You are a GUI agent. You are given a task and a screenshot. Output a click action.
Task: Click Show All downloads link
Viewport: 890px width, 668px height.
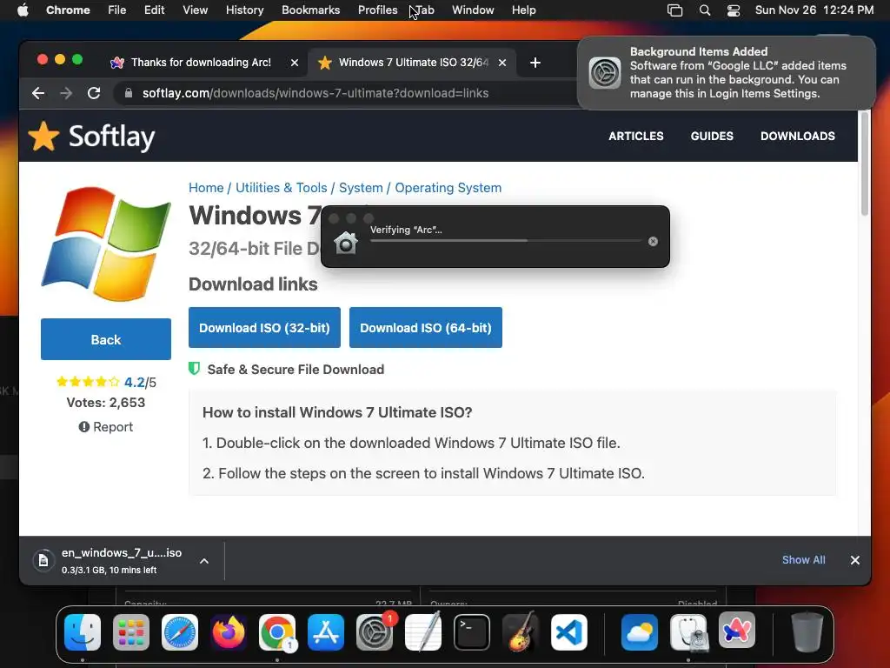tap(804, 560)
